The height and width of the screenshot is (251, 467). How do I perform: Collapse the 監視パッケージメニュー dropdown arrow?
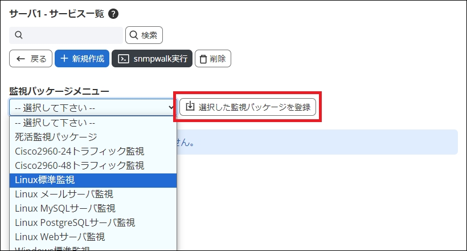(x=171, y=107)
